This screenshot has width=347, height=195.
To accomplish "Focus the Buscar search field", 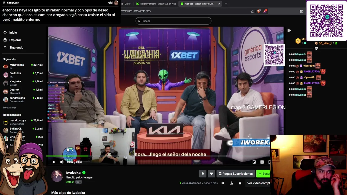I will pyautogui.click(x=173, y=21).
